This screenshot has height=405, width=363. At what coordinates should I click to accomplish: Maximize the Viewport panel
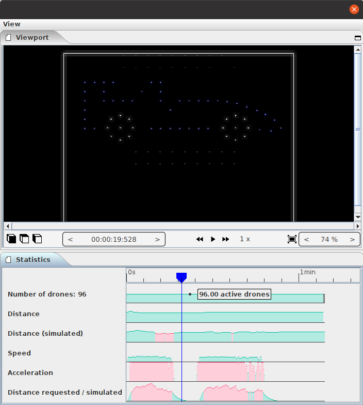tap(358, 38)
